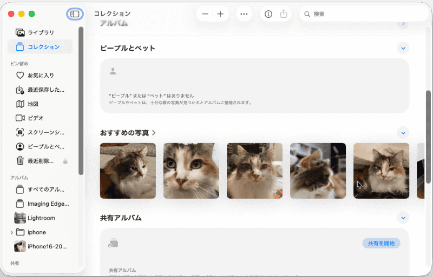Screen dimensions: 433x277
Task: Click the iphone folder icon
Action: tap(20, 232)
